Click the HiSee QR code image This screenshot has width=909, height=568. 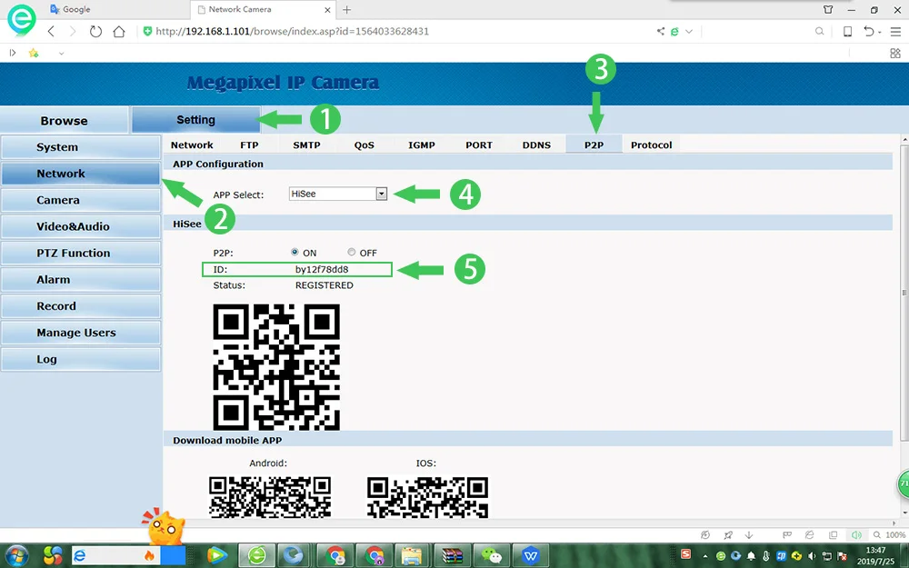(276, 367)
